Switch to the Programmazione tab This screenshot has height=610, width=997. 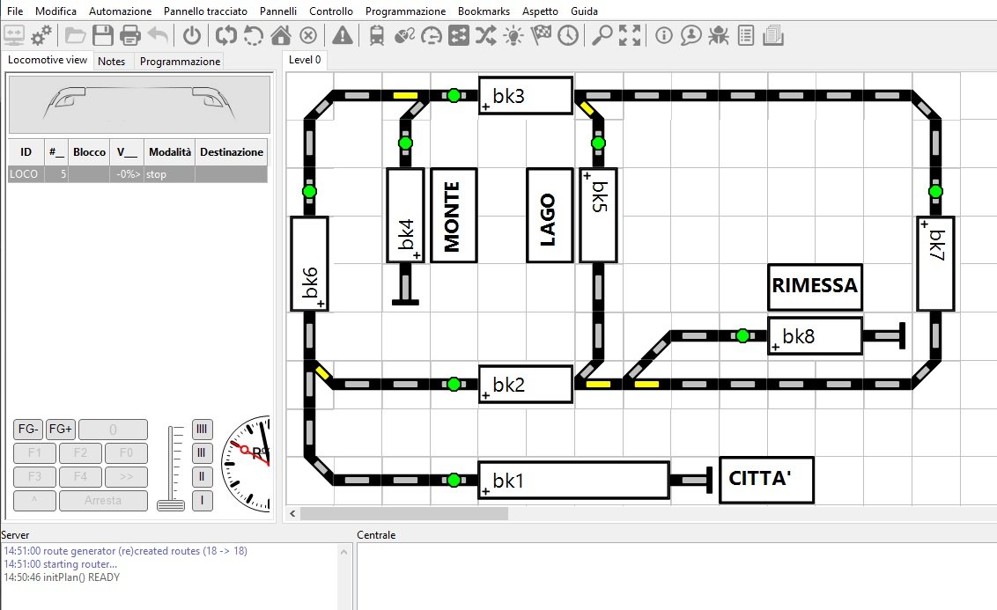pos(180,62)
